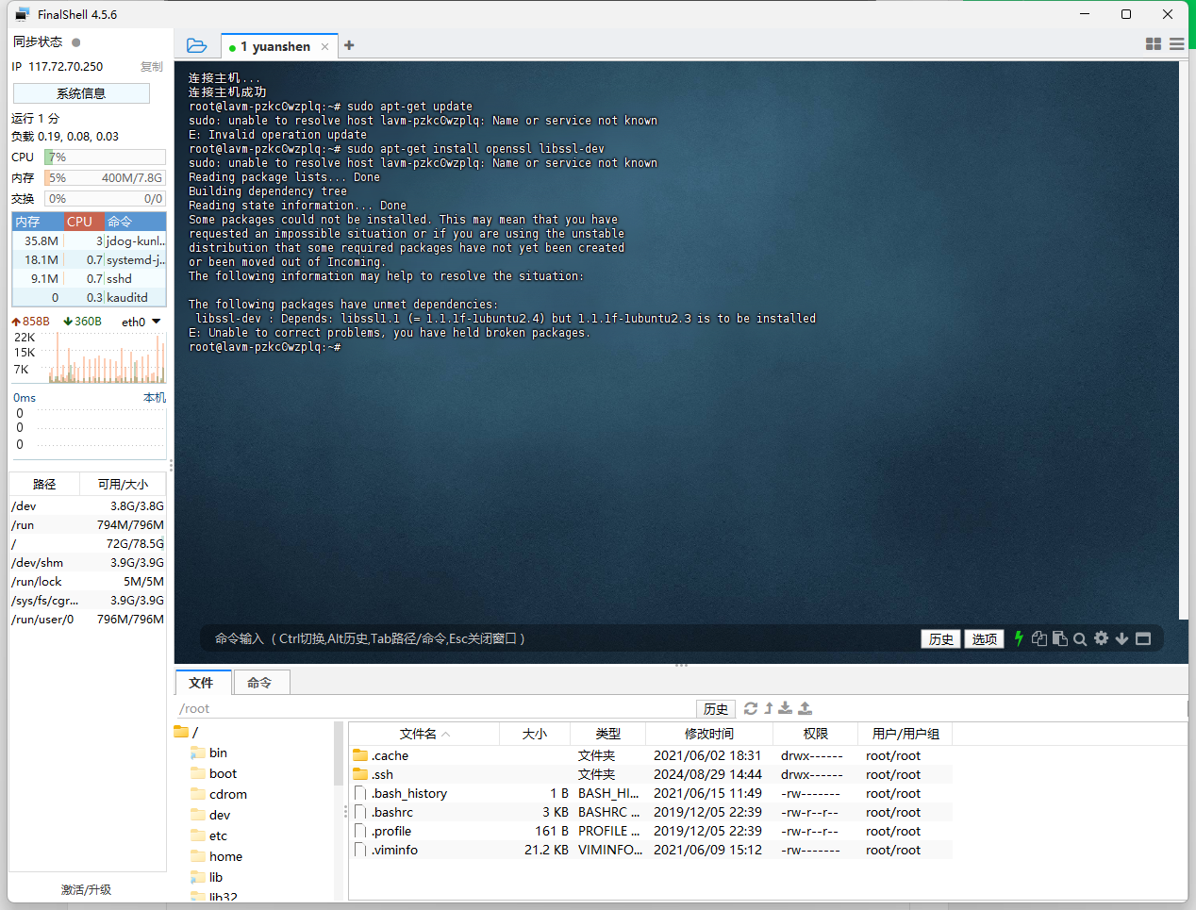Image resolution: width=1196 pixels, height=910 pixels.
Task: Jump to terminal bottom arrow icon
Action: pos(1121,638)
